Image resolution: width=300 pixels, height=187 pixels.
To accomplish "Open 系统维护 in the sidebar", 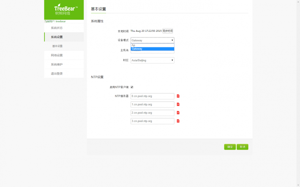I will 64,64.
